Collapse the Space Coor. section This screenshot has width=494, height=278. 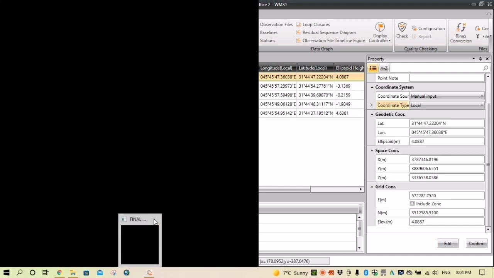372,151
